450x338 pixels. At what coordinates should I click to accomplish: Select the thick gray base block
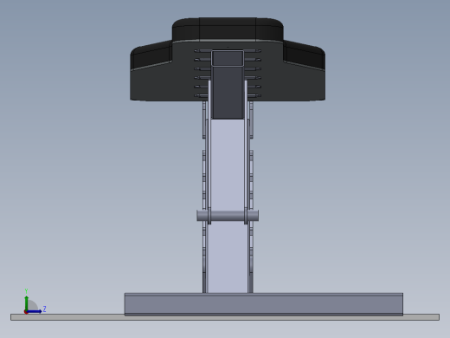[264, 304]
